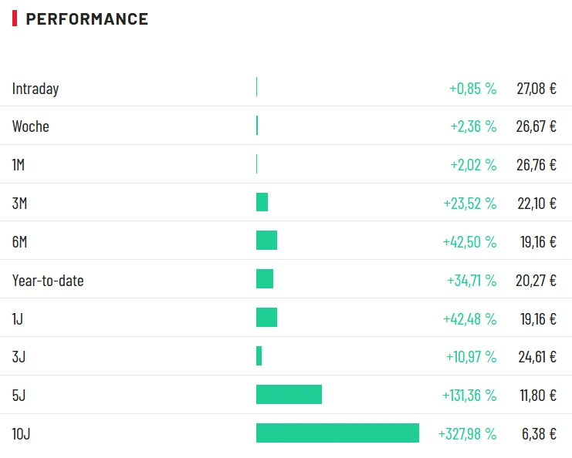Image resolution: width=572 pixels, height=458 pixels.
Task: Click the 5J green performance bar
Action: click(289, 395)
